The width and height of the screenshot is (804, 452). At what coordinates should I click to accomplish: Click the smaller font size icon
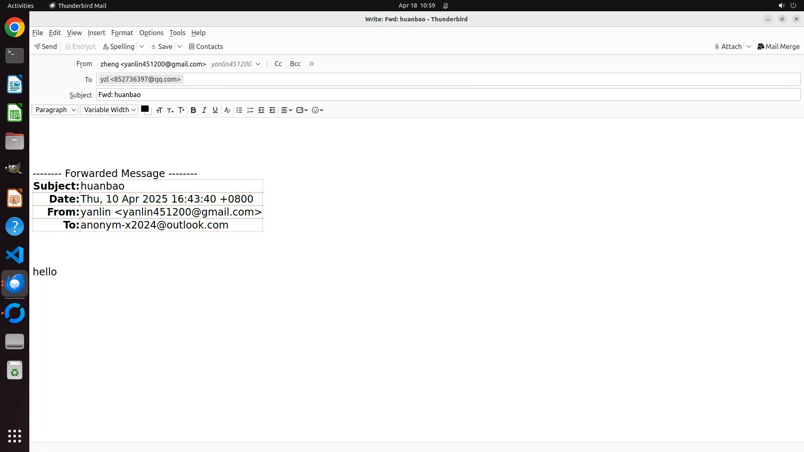click(x=170, y=110)
